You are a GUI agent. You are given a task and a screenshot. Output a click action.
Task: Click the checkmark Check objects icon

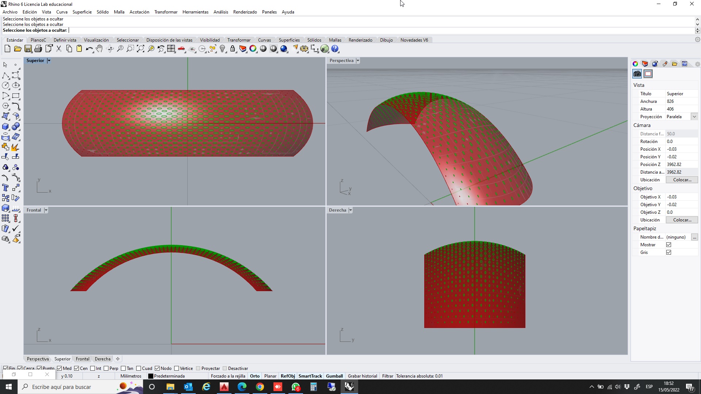(x=16, y=229)
